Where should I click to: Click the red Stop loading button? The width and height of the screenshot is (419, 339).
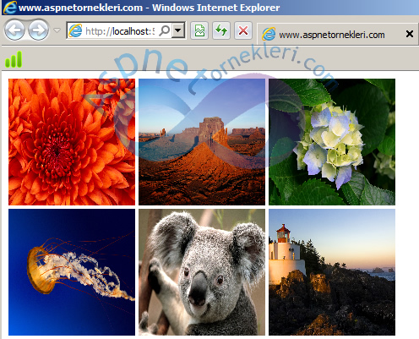click(x=243, y=30)
